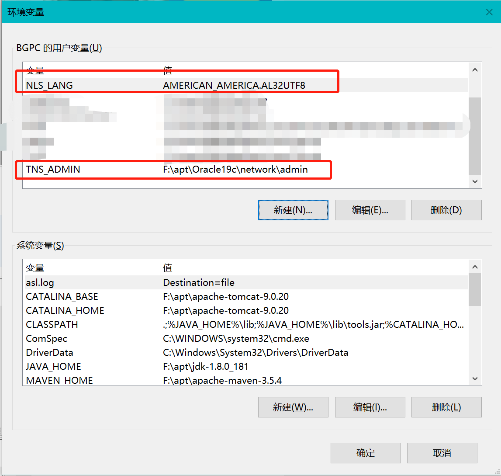The width and height of the screenshot is (501, 476).
Task: Click 值 column header in system variables
Action: (x=314, y=268)
